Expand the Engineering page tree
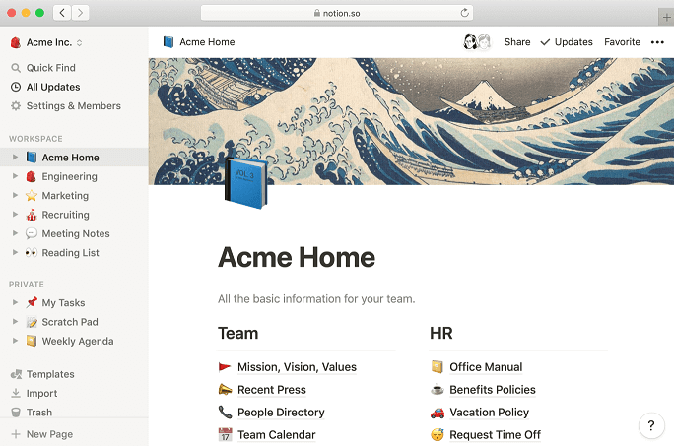Screen dimensions: 674x446 pyautogui.click(x=15, y=176)
